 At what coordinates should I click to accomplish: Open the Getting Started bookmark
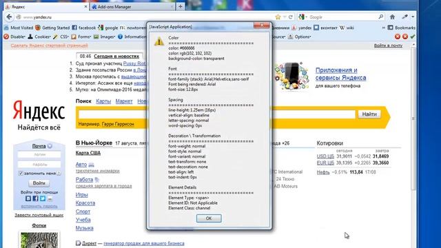(x=52, y=28)
